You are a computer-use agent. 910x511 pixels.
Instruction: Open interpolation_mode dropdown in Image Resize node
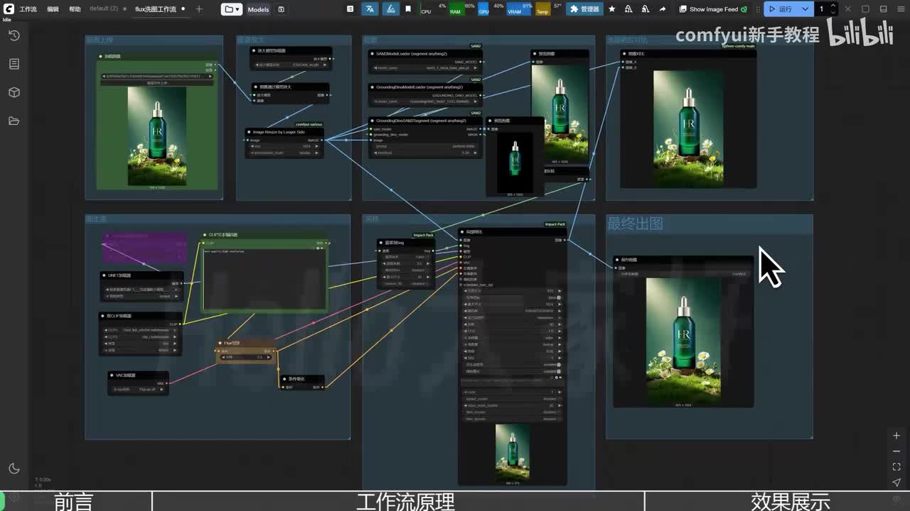click(x=284, y=153)
